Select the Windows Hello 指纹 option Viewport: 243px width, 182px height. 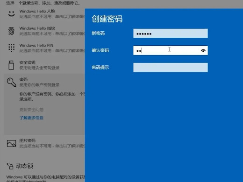click(x=37, y=28)
